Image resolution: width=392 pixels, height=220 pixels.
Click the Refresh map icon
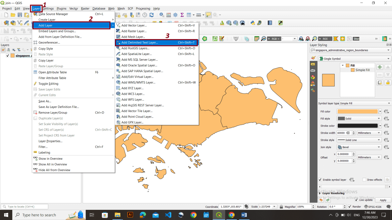(152, 15)
